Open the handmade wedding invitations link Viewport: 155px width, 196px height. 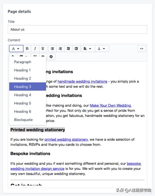82,81
